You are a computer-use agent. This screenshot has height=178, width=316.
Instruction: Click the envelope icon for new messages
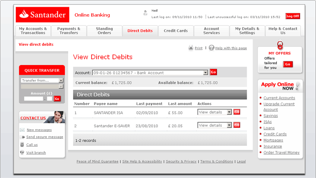pos(22,130)
